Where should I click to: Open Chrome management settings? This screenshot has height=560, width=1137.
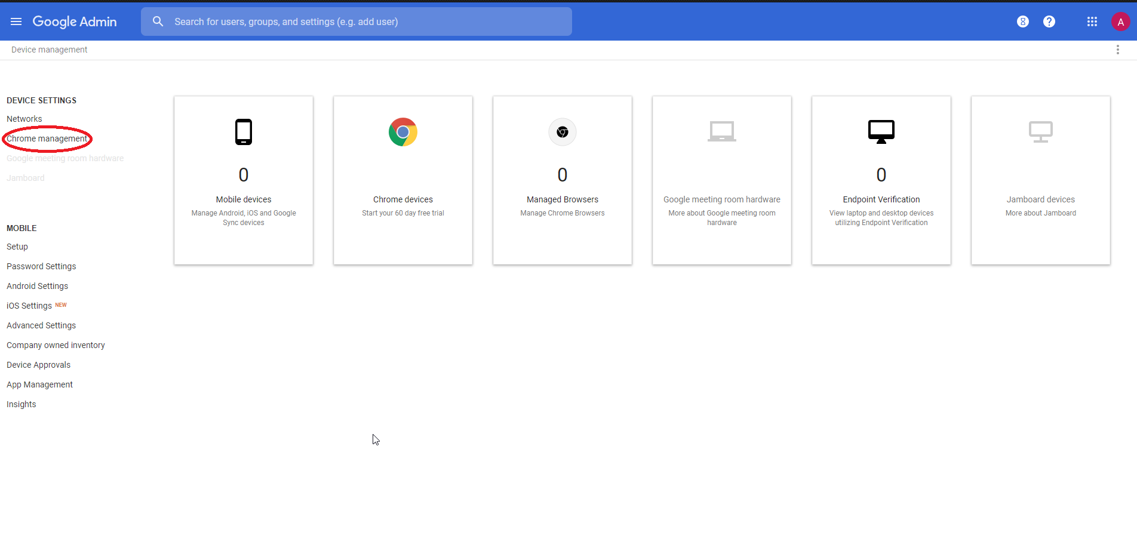tap(47, 139)
